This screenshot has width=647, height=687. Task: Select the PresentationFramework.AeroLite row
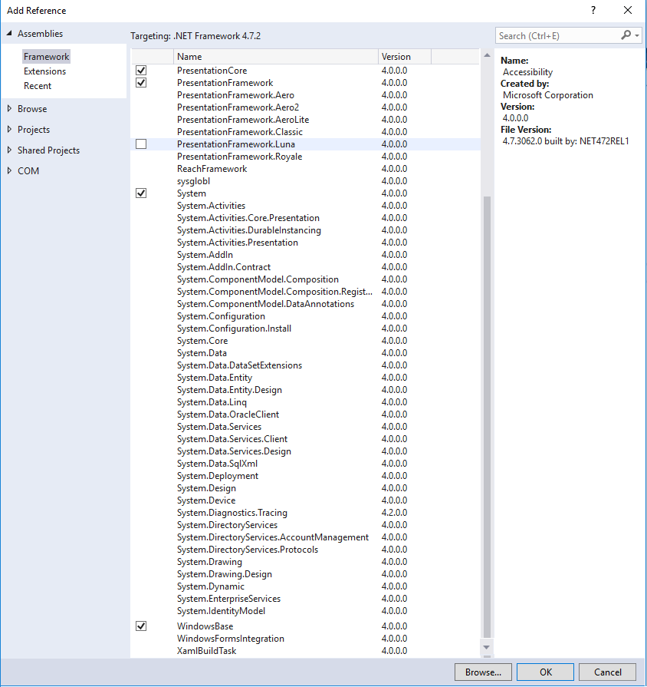click(305, 119)
